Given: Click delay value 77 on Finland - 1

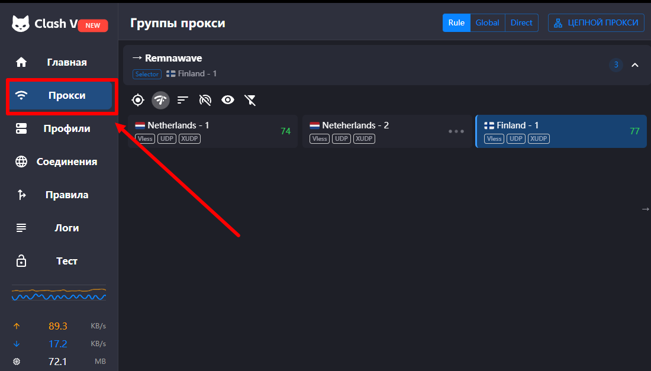Looking at the screenshot, I should coord(634,131).
